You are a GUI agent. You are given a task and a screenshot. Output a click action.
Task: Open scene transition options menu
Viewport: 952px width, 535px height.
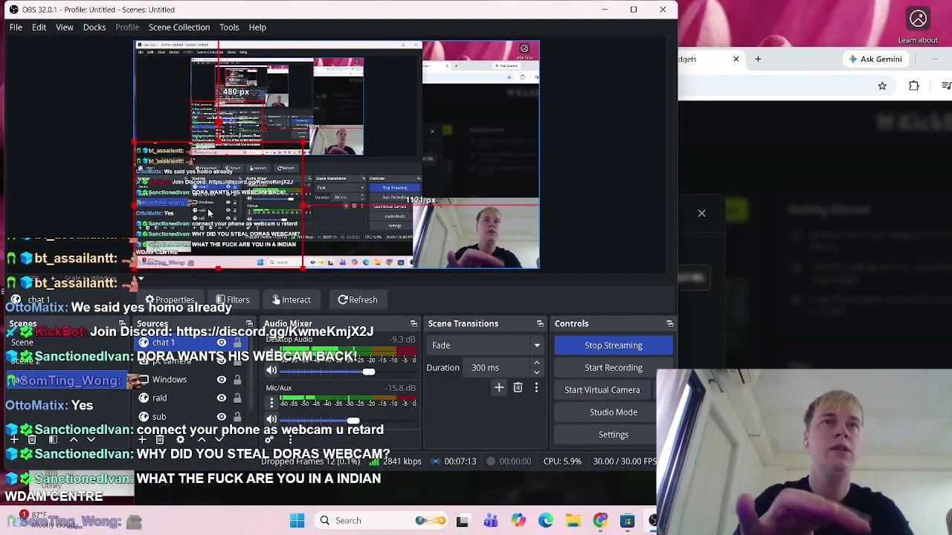(536, 388)
